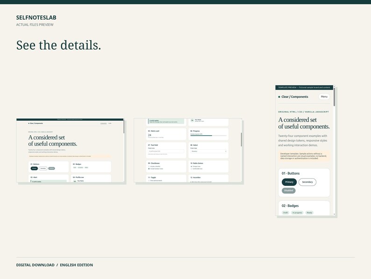Click the '12 · Accordion' heading
371x279 pixels.
pos(195,177)
